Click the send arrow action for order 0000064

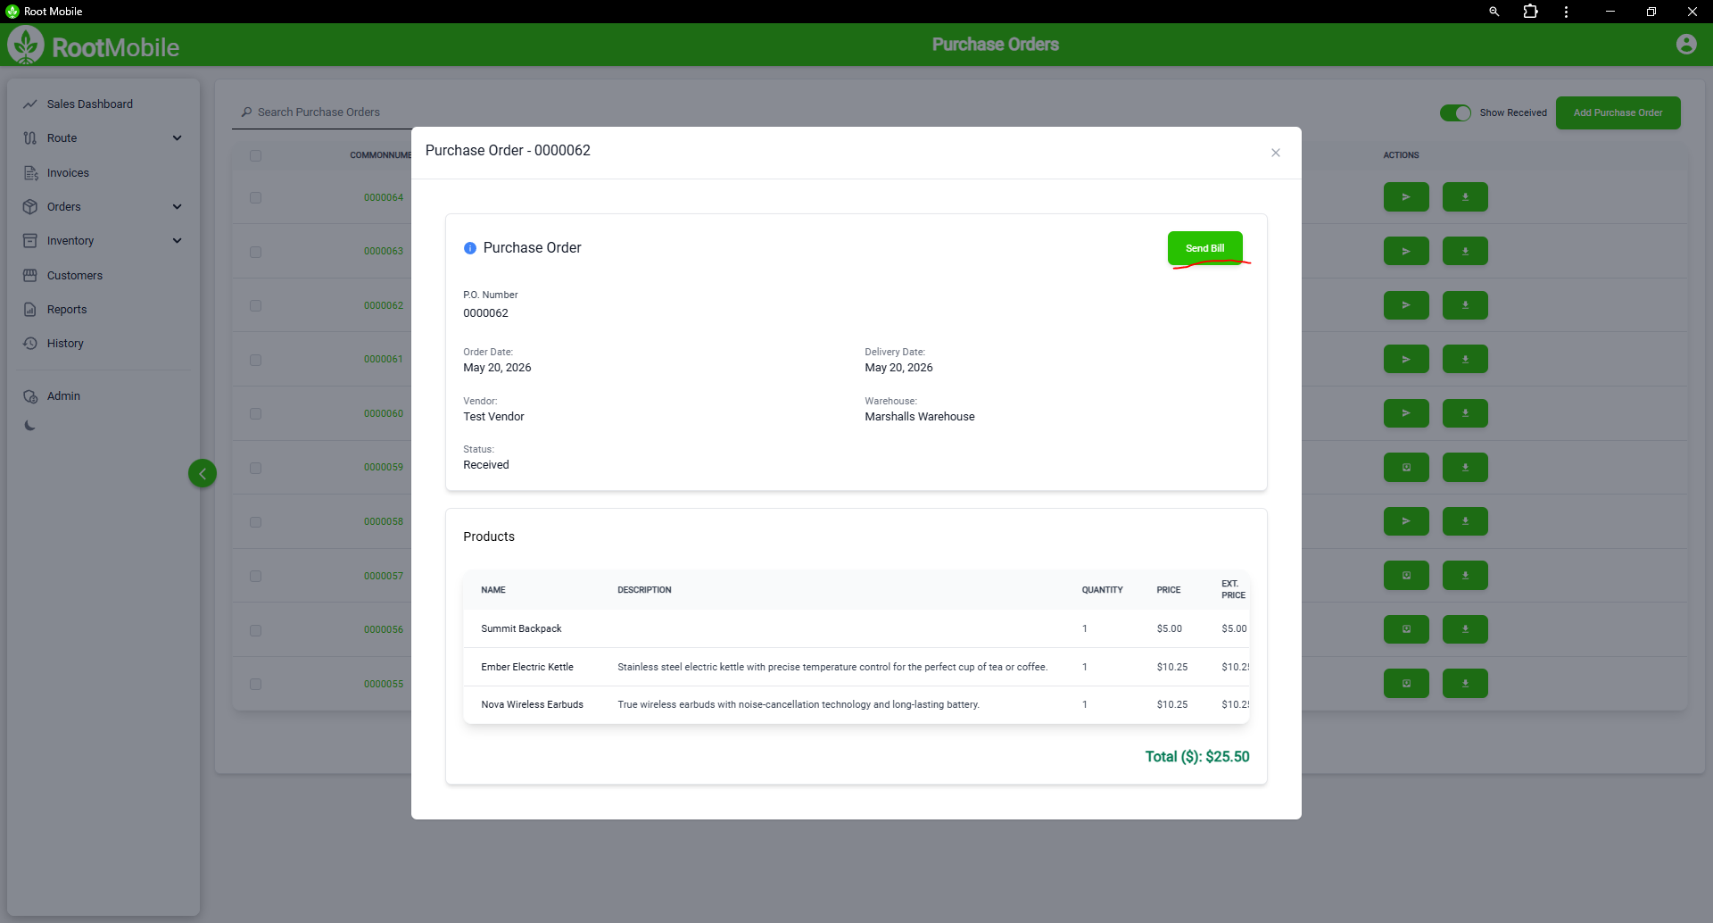(x=1406, y=197)
